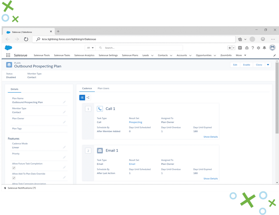Image resolution: width=279 pixels, height=215 pixels.
Task: Open browser settings ellipsis menu
Action: [273, 39]
